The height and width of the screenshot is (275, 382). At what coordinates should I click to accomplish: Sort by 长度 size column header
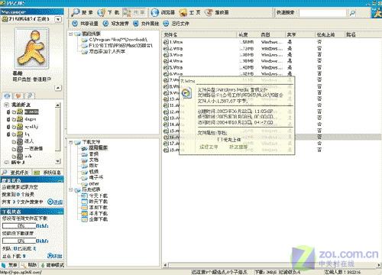click(x=248, y=34)
